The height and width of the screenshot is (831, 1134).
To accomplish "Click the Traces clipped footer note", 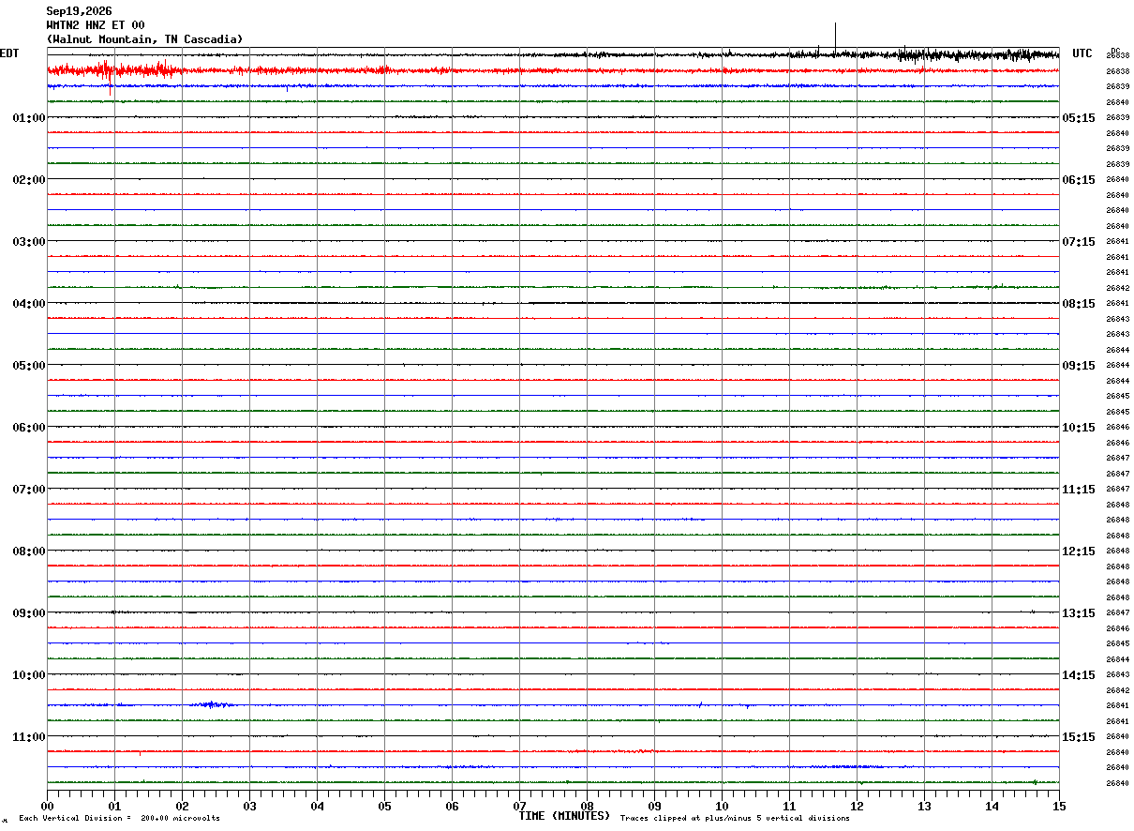I will point(735,818).
